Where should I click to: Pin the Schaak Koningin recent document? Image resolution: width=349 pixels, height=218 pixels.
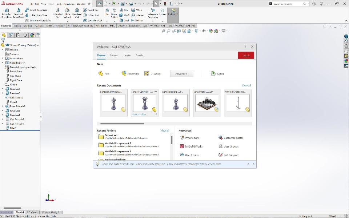[155, 92]
